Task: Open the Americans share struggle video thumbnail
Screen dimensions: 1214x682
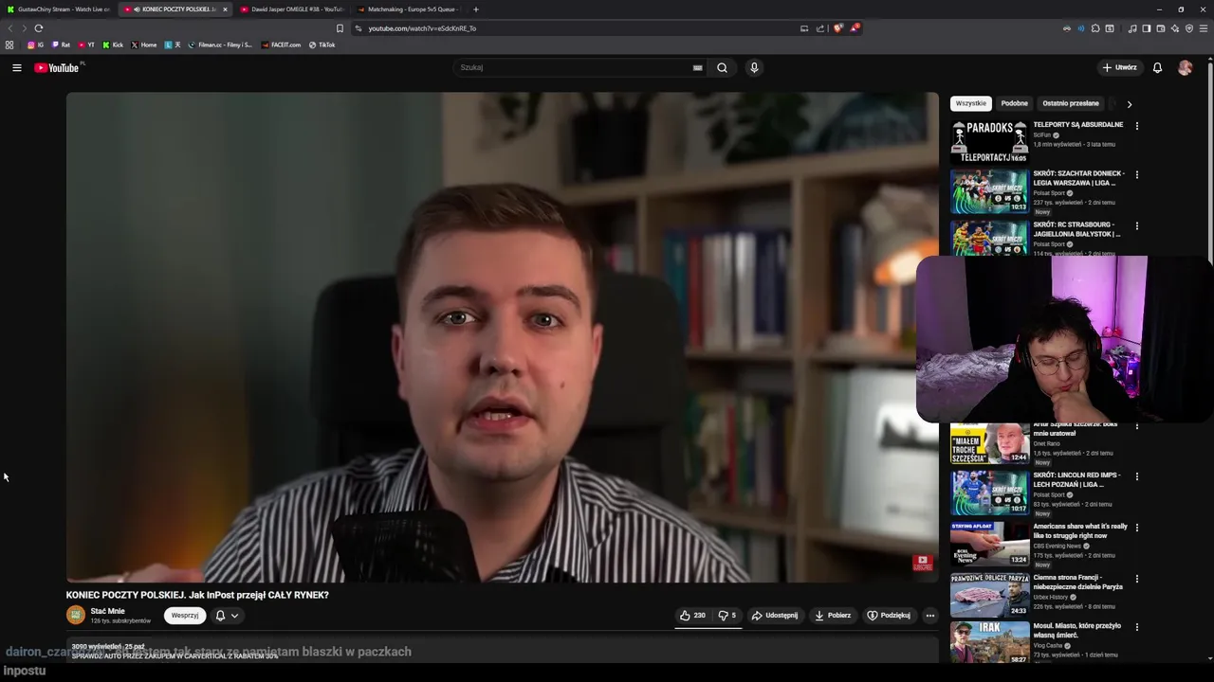Action: 989,543
